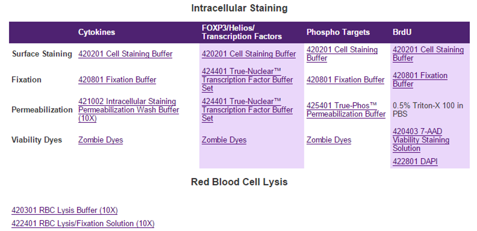Open Phospho Targets 420201 Cell Staining Buffer
Screen dimensions: 477x231
click(x=342, y=54)
